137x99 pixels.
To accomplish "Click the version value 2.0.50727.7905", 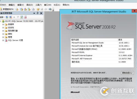I will (x=125, y=59).
